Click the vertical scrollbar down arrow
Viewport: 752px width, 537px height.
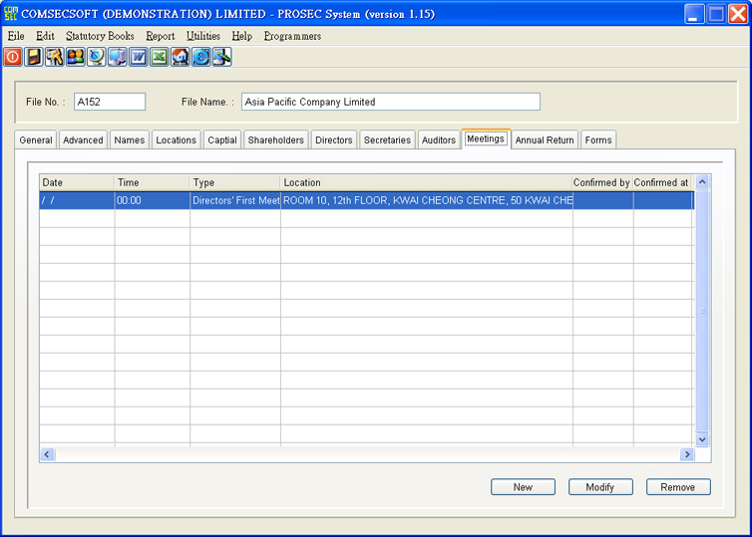coord(702,438)
